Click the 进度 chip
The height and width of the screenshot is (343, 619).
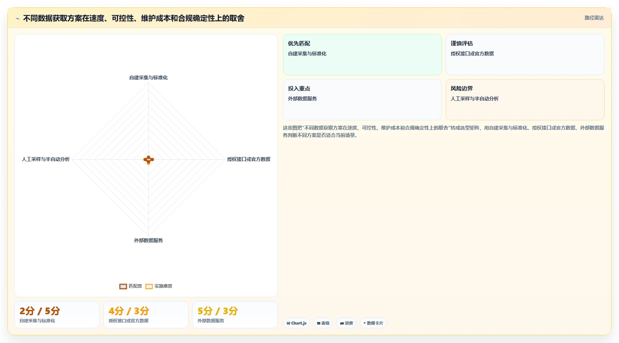pyautogui.click(x=346, y=323)
